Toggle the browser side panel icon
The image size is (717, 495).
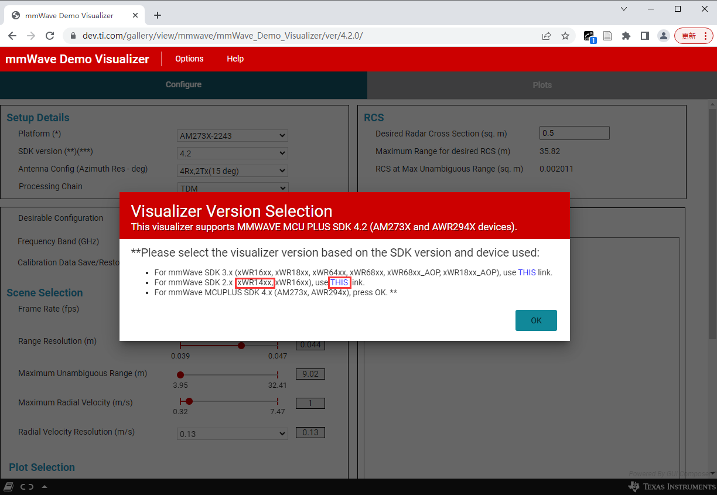pyautogui.click(x=644, y=36)
